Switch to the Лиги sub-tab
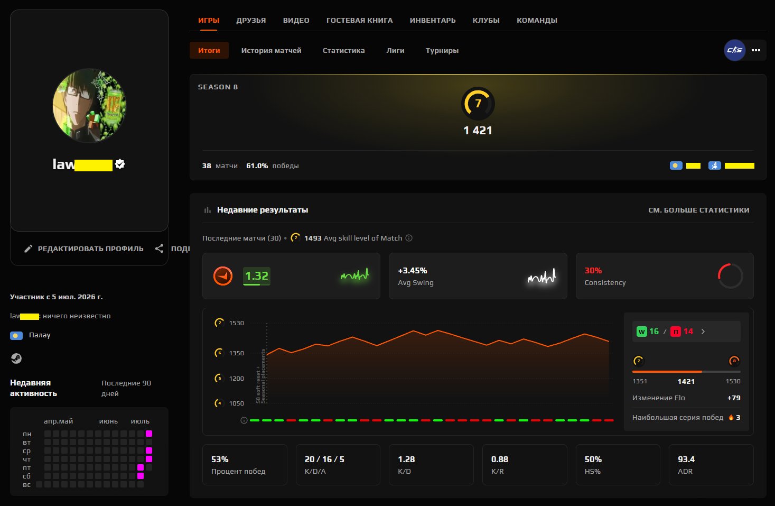 click(x=395, y=50)
